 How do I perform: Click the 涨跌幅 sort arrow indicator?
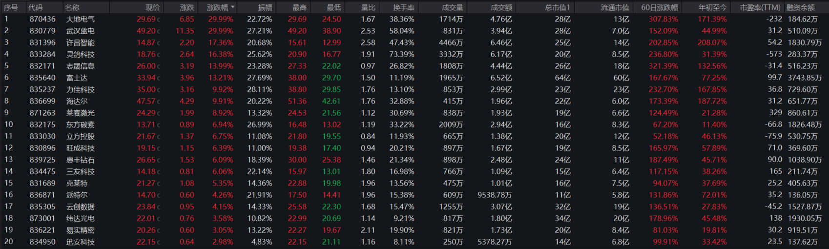[x=233, y=7]
